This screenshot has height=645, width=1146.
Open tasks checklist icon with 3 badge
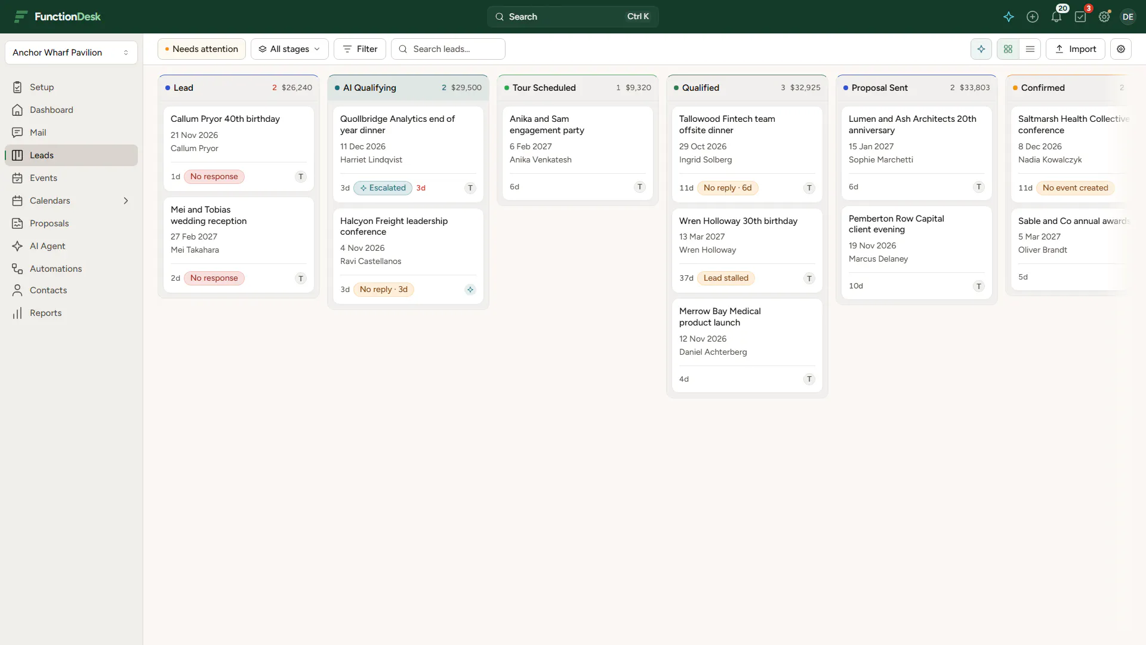(x=1080, y=17)
